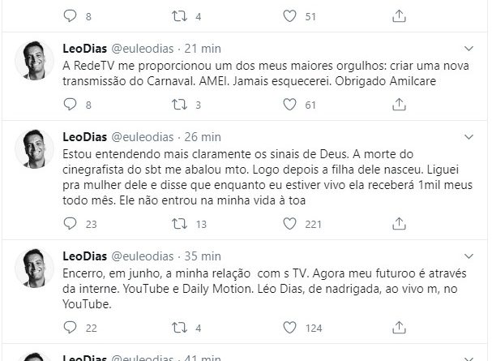Reply to the 'Encerro, em junho' tweet
The height and width of the screenshot is (361, 492).
(69, 328)
